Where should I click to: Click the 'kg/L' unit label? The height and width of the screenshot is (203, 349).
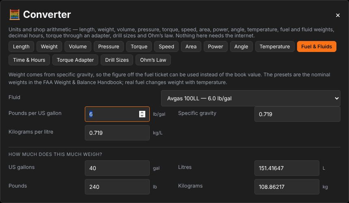pos(157,133)
